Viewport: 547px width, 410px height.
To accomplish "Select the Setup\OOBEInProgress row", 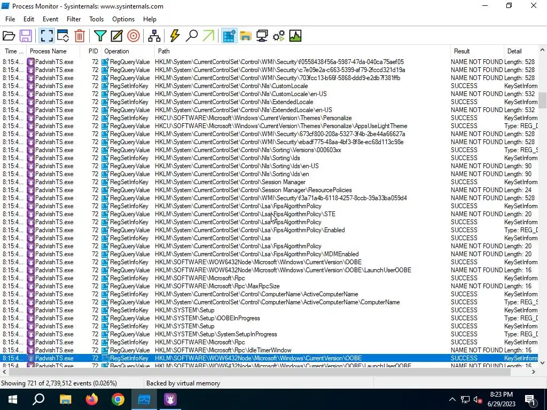I will (x=269, y=318).
